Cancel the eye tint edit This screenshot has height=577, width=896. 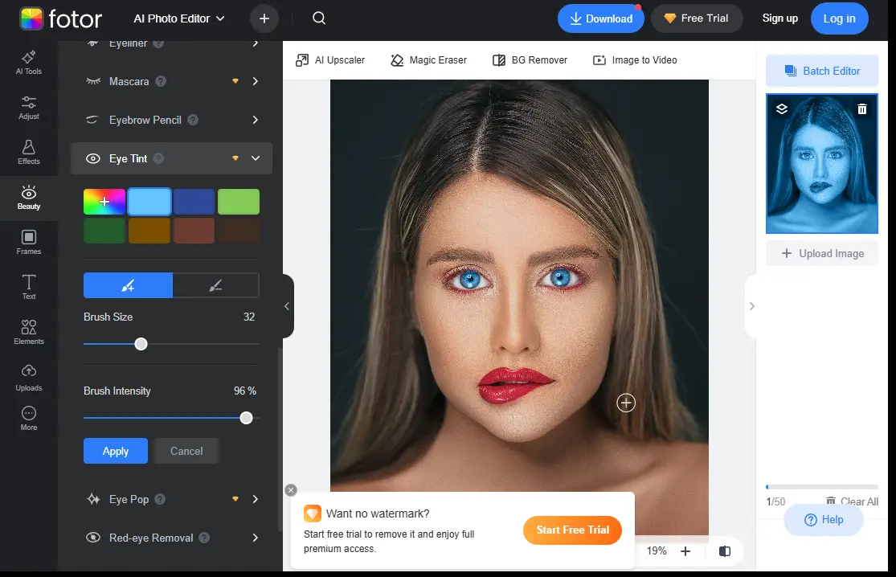click(186, 451)
